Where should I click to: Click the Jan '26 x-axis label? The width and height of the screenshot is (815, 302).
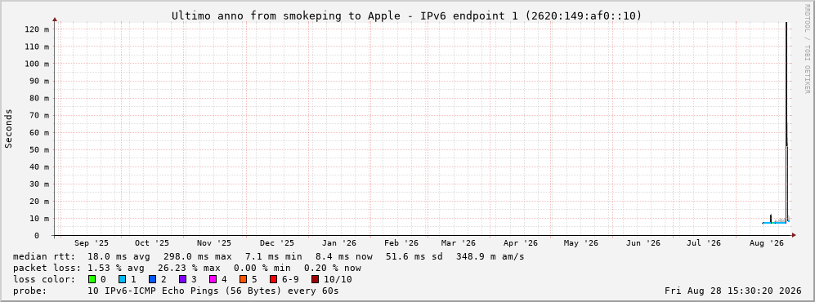point(339,243)
